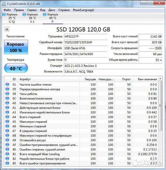Click the Текущее column header
The height and width of the screenshot is (170, 166).
(x=88, y=79)
